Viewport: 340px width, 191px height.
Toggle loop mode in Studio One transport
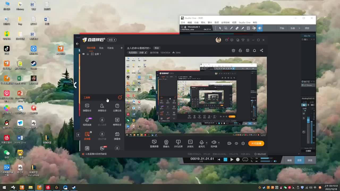coord(245,159)
